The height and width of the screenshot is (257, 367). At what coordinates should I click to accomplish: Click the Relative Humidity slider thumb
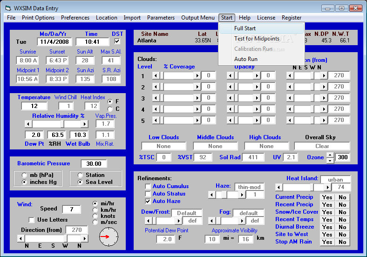[62, 124]
